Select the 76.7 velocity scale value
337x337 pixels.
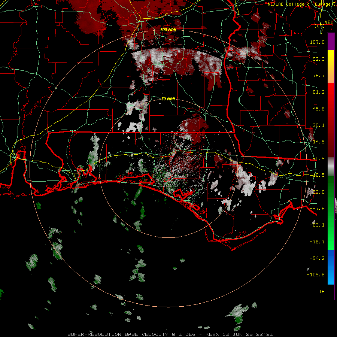click(319, 75)
